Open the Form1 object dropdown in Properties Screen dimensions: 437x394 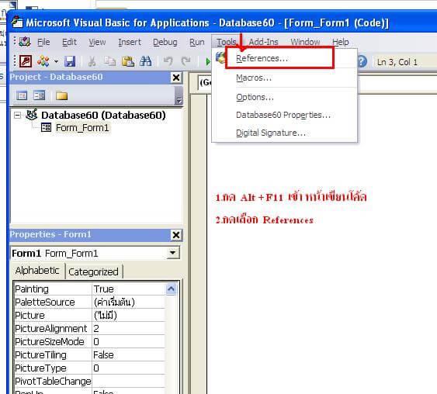coord(173,253)
